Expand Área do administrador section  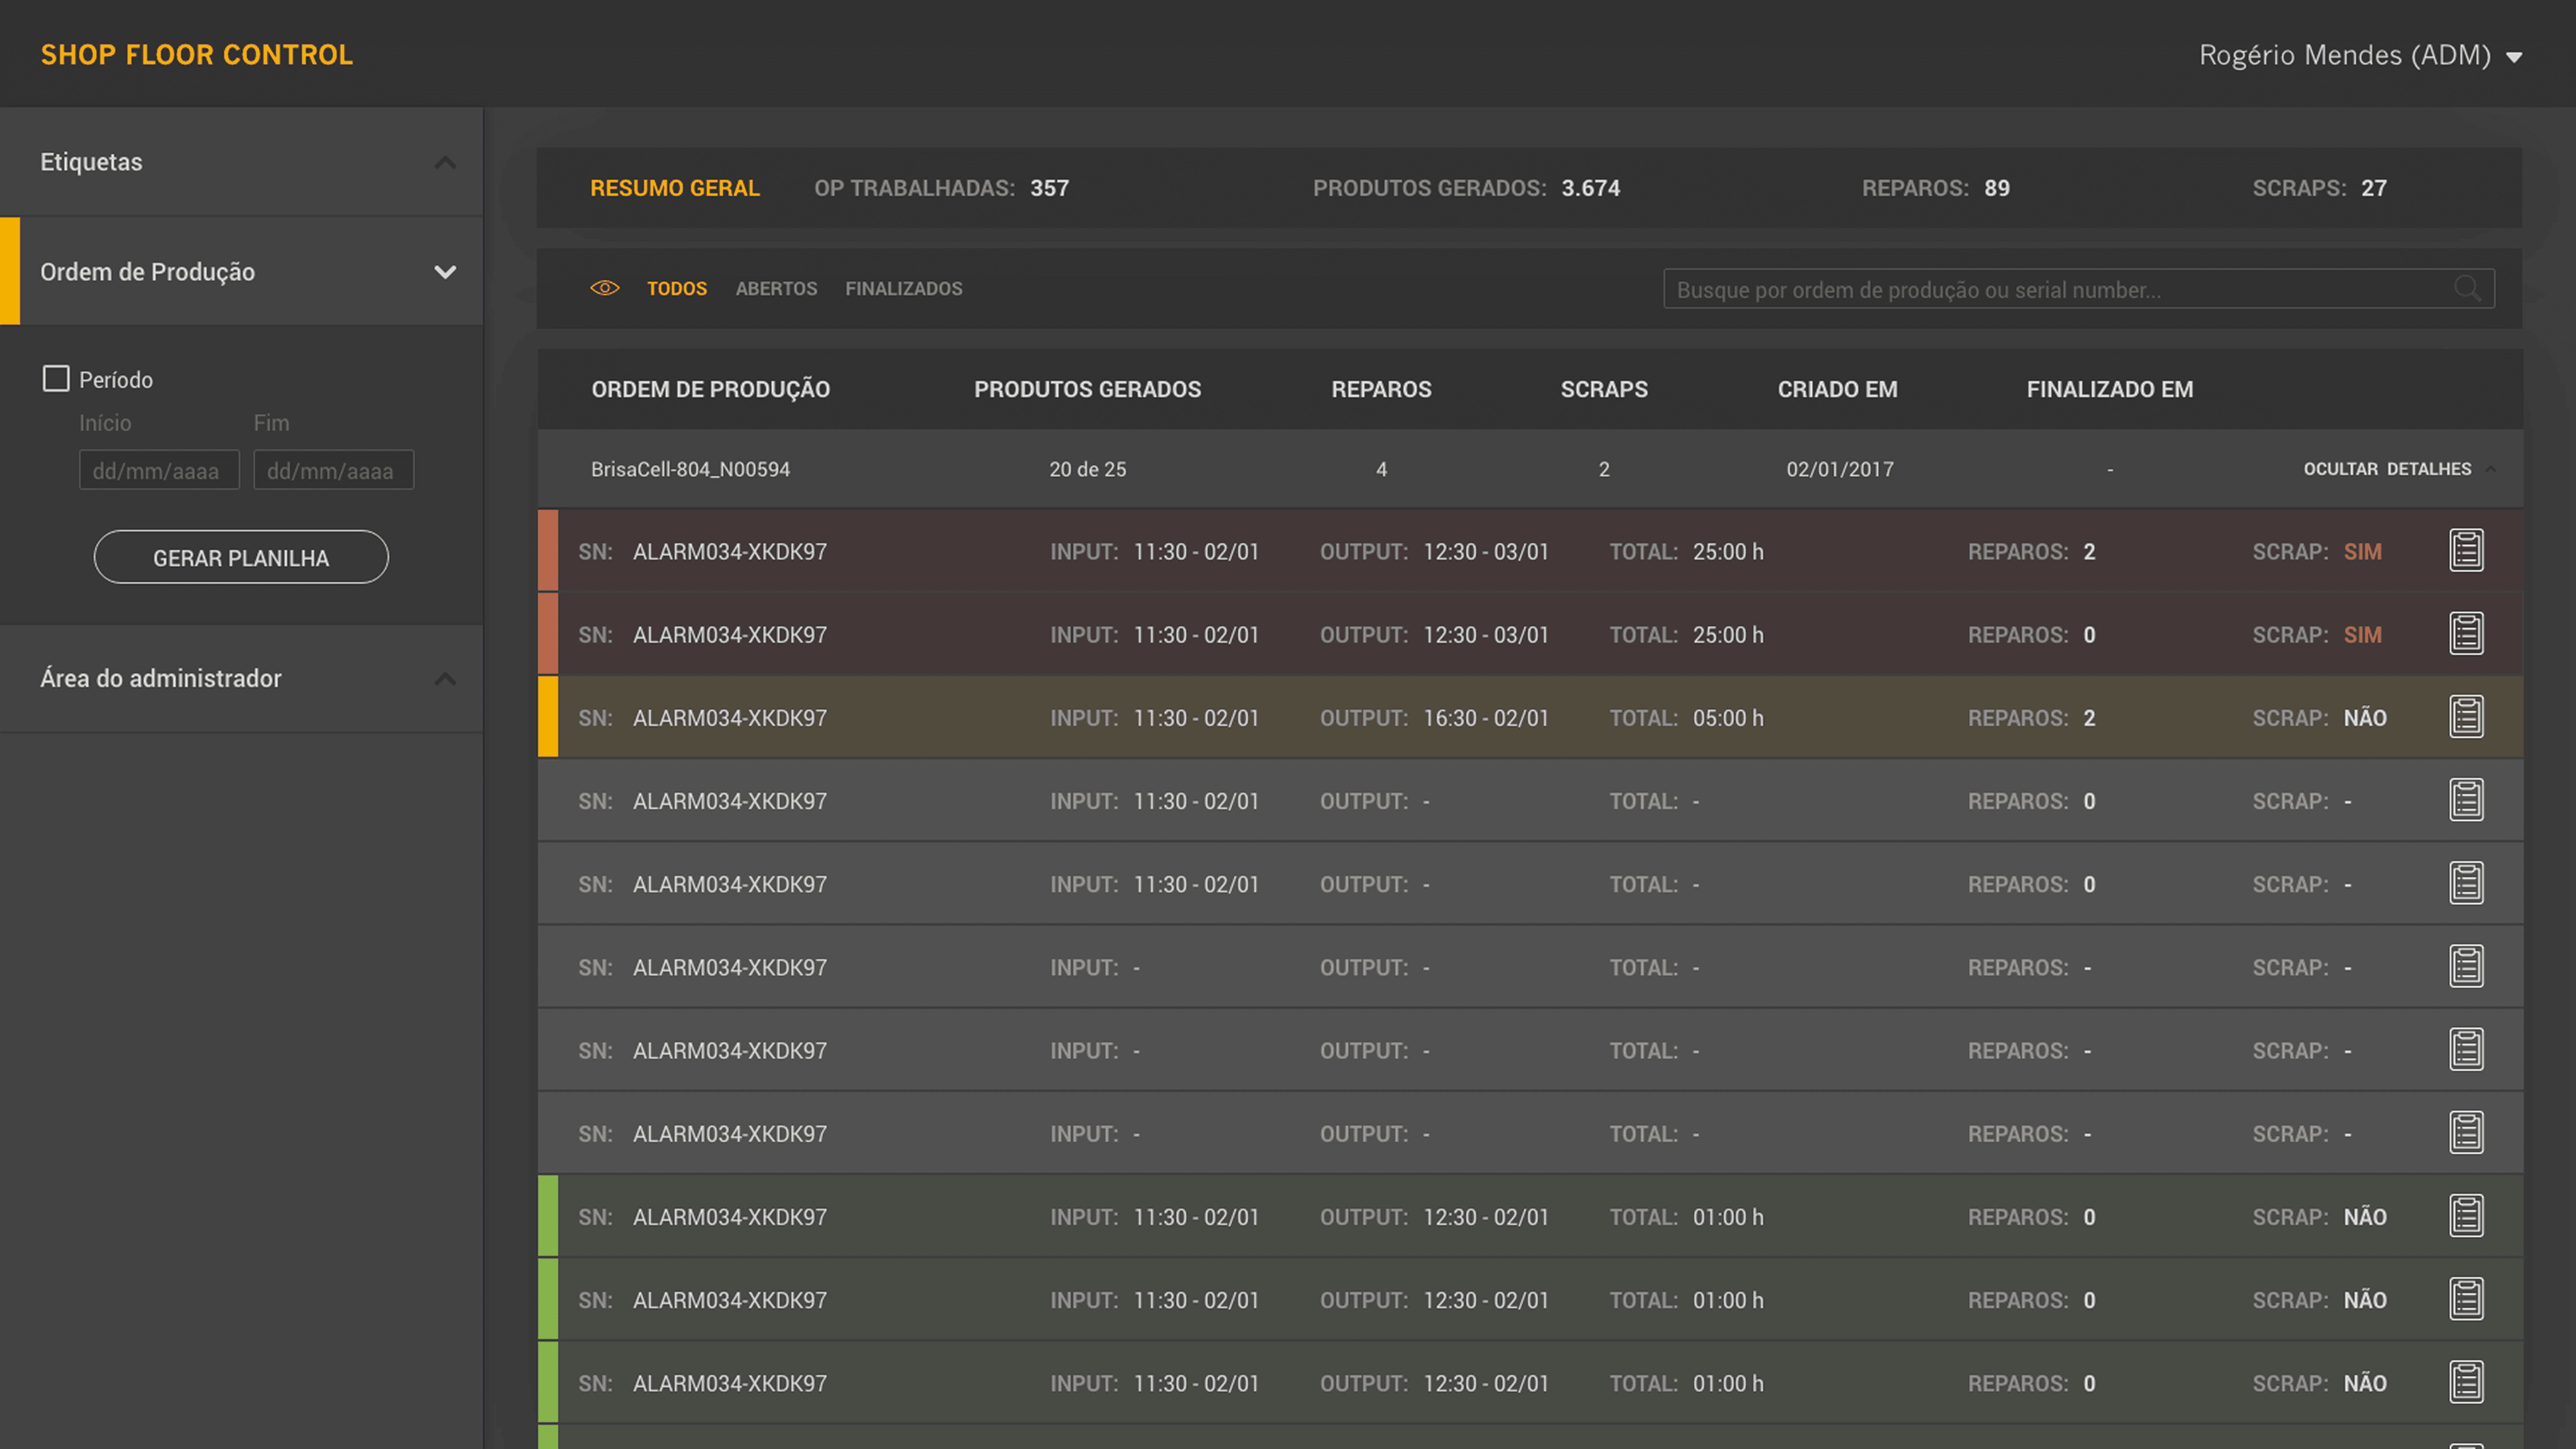(x=445, y=679)
